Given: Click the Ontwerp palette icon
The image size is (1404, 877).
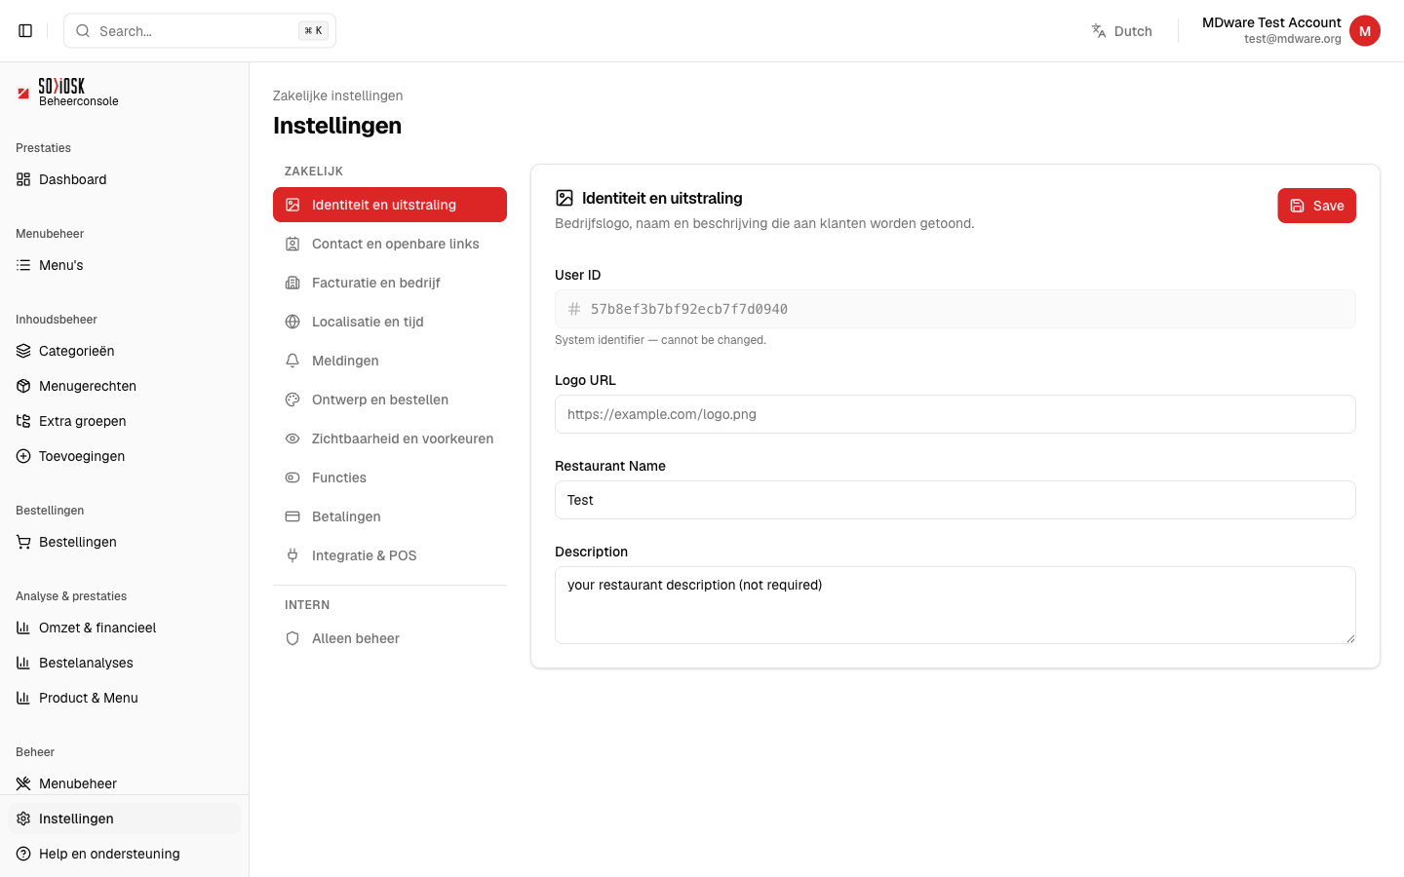Looking at the screenshot, I should click(x=292, y=400).
